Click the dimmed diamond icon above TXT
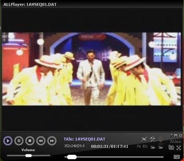Image resolution: width=184 pixels, height=161 pixels. pos(161,139)
